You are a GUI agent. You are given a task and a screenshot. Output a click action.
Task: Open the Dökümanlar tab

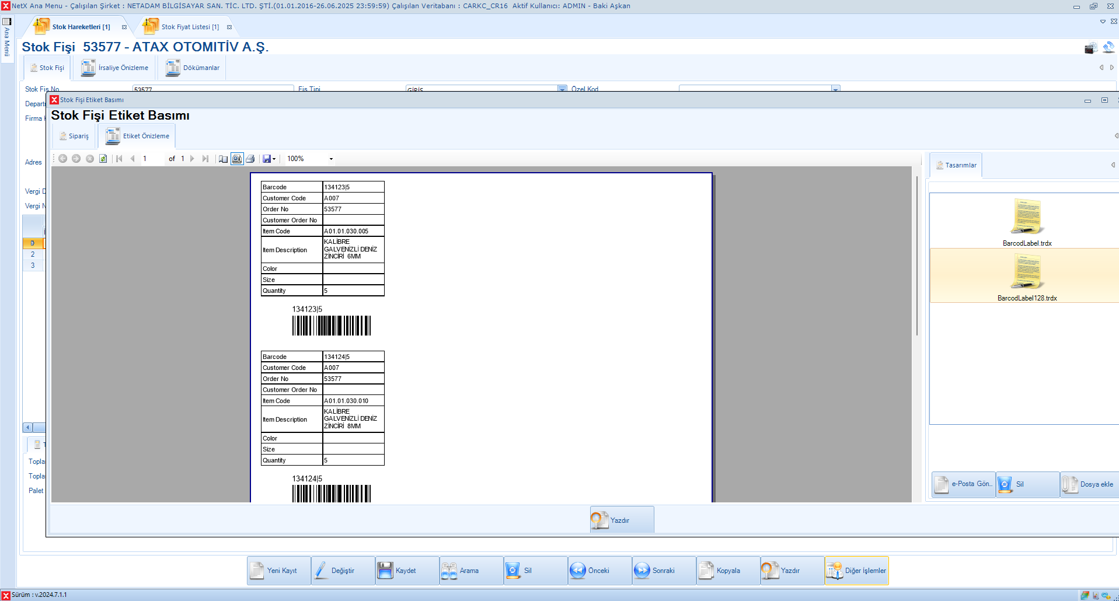click(x=193, y=68)
